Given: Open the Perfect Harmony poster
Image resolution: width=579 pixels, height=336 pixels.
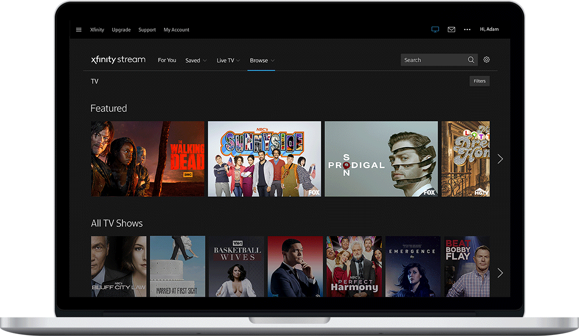Looking at the screenshot, I should (x=354, y=267).
